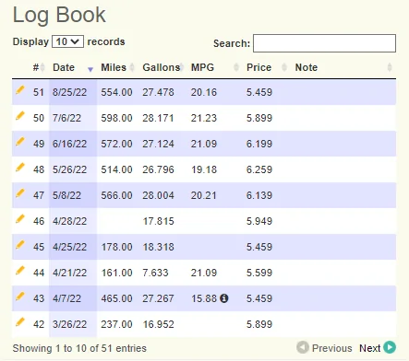The image size is (409, 361).
Task: Sort by the MPG column header
Action: coord(214,67)
